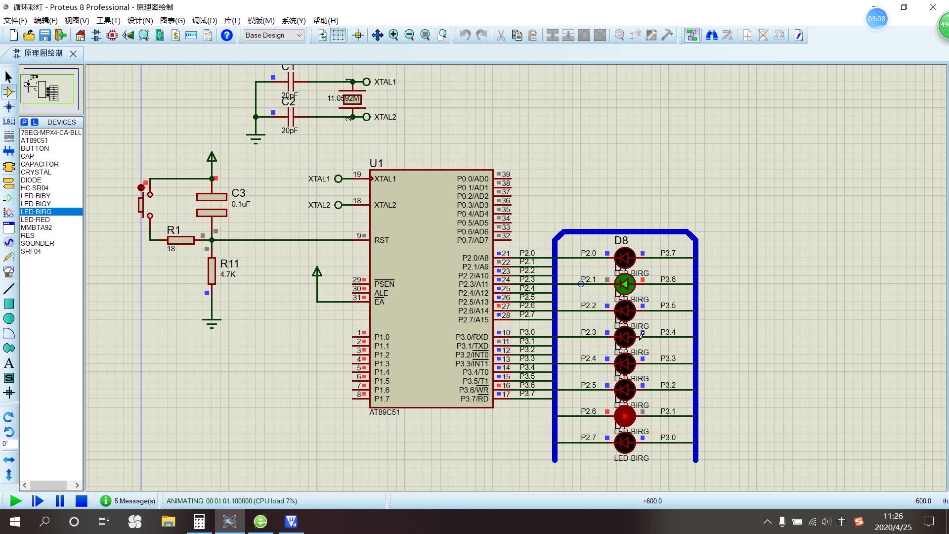Click the Step simulation button
Screen dimensions: 949x534
[x=37, y=501]
